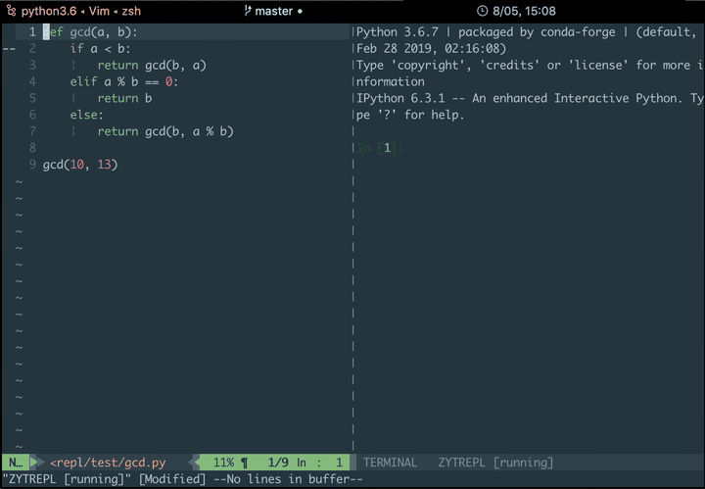Click the git branch icon before master

[248, 11]
